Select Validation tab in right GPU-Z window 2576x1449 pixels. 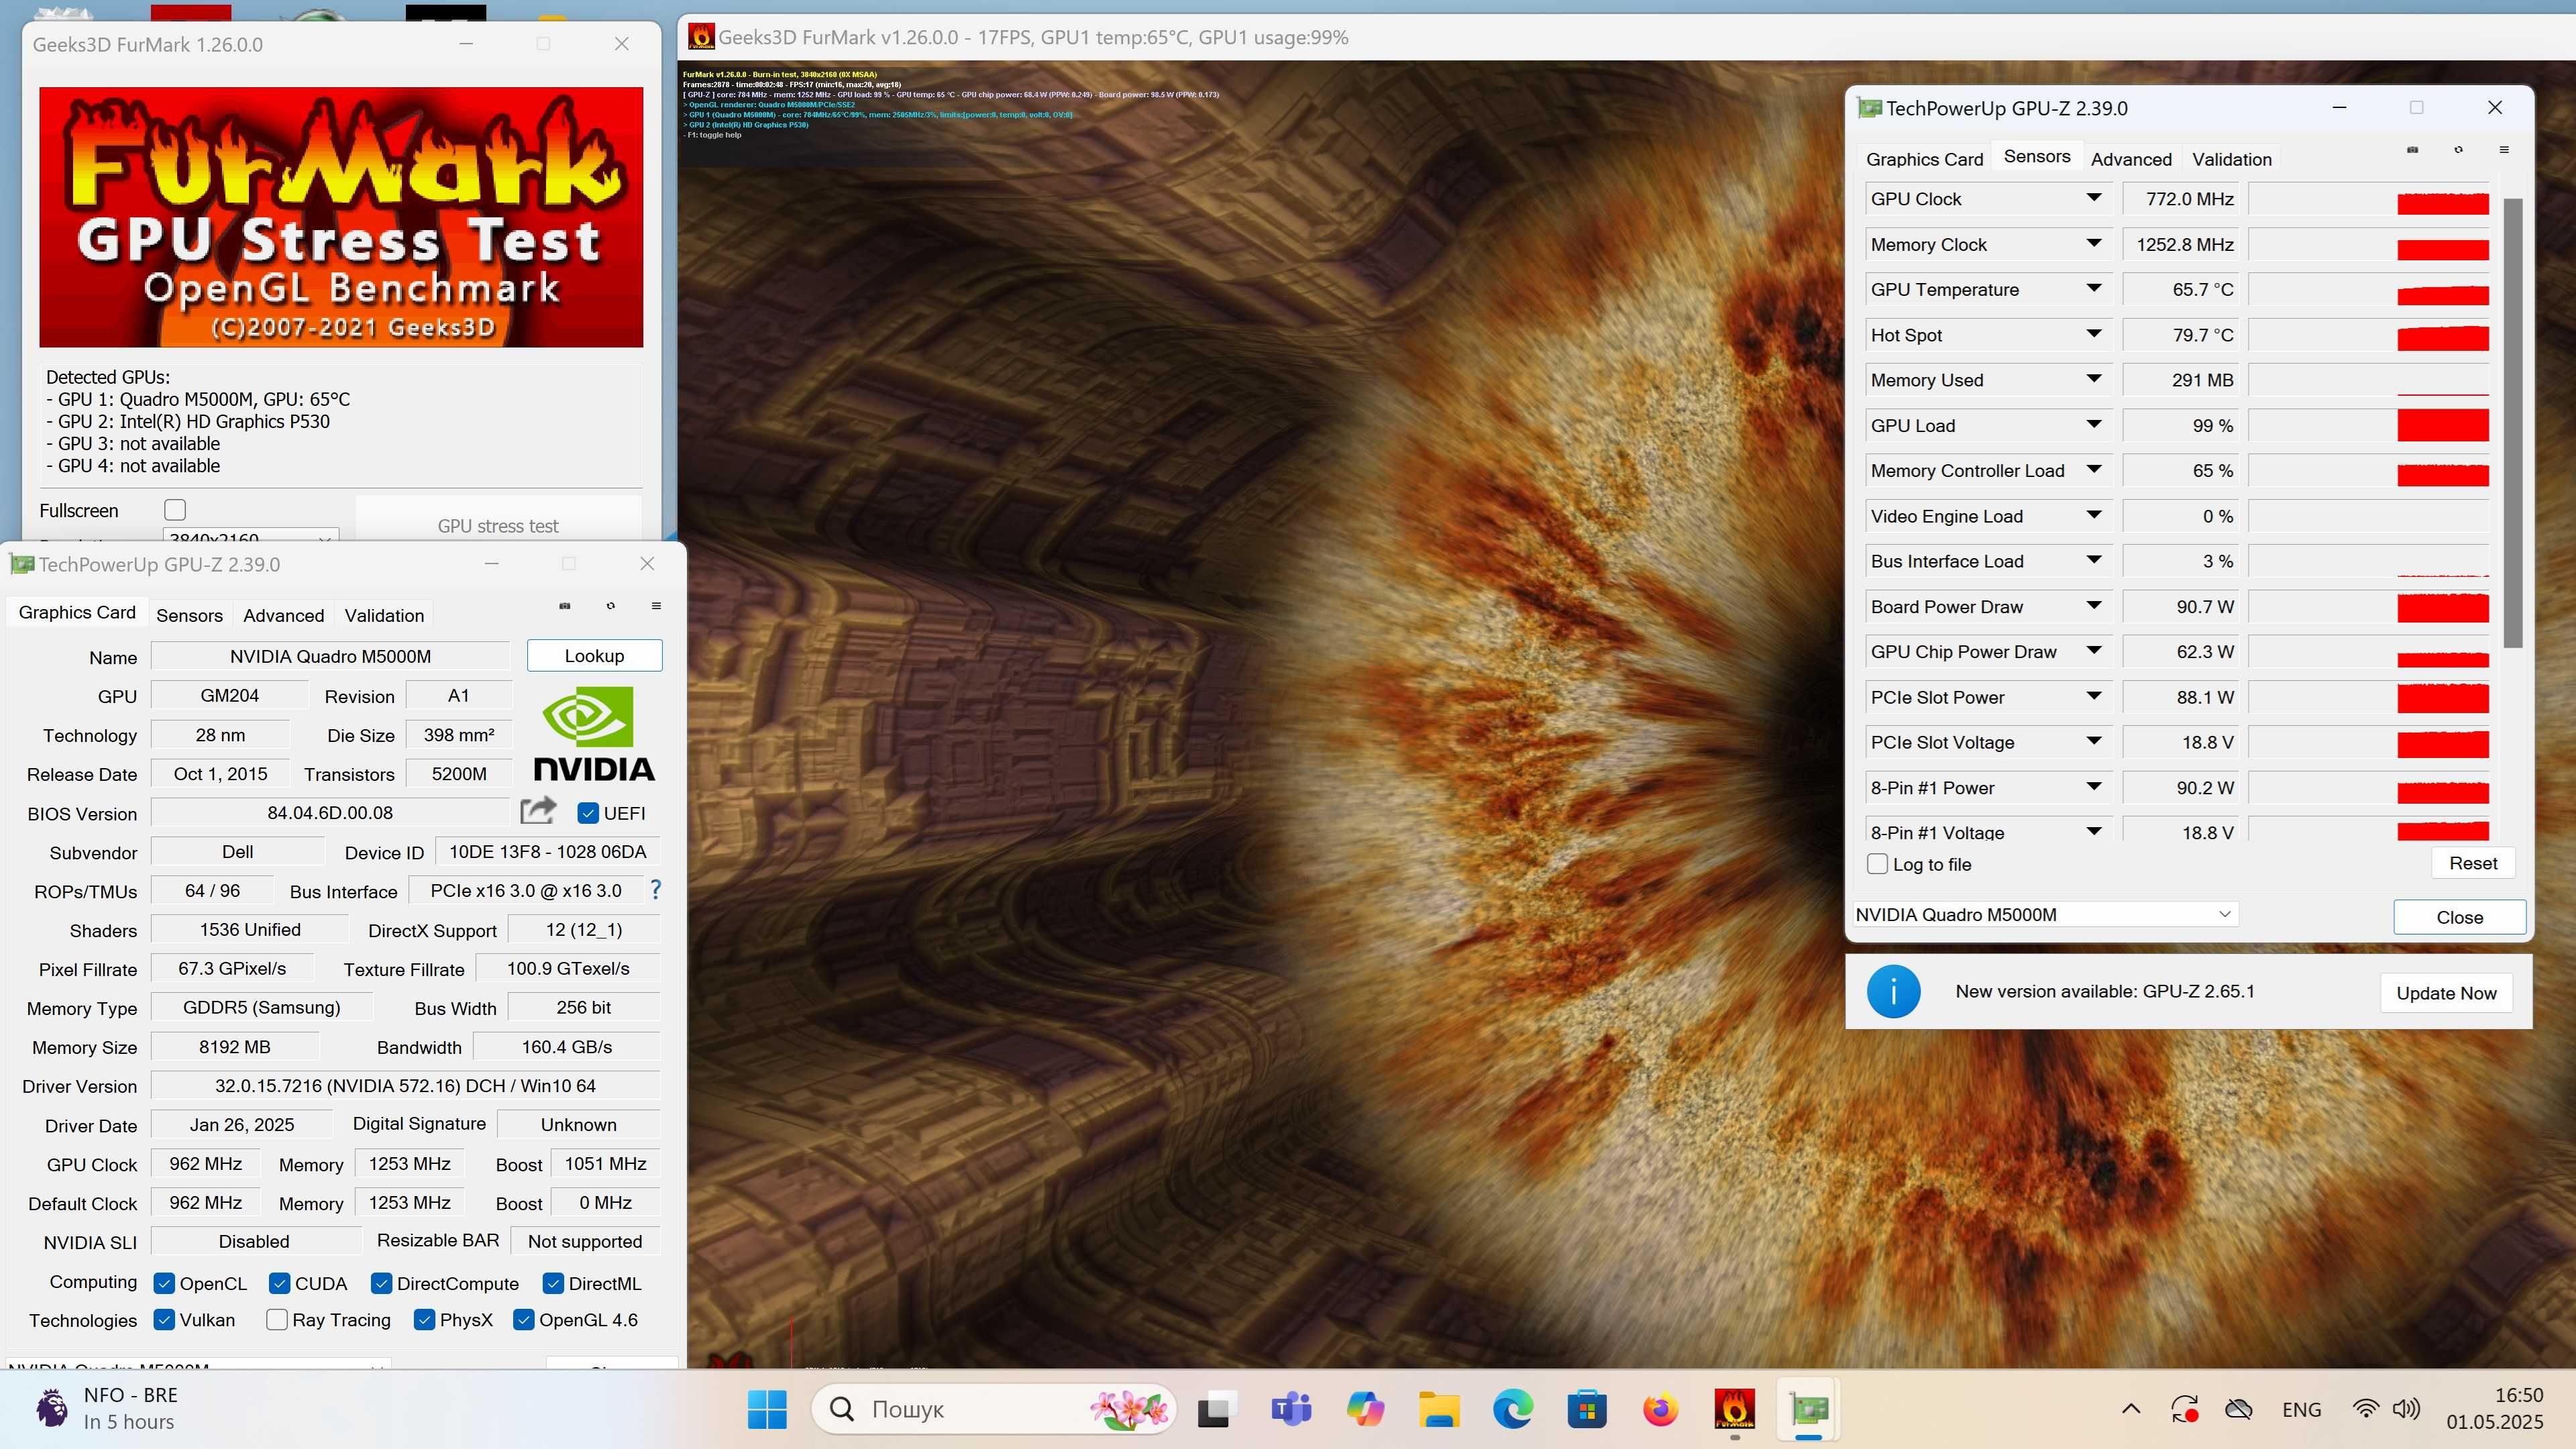2231,159
